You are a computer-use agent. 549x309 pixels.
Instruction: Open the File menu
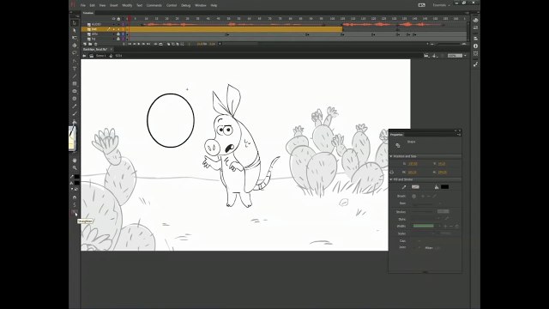[83, 6]
